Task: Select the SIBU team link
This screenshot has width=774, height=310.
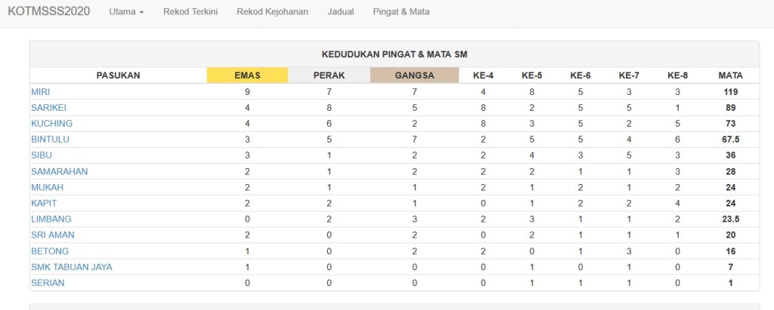Action: (x=41, y=155)
